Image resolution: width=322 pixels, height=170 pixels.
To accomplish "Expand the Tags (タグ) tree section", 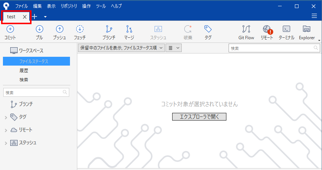I will pos(6,118).
